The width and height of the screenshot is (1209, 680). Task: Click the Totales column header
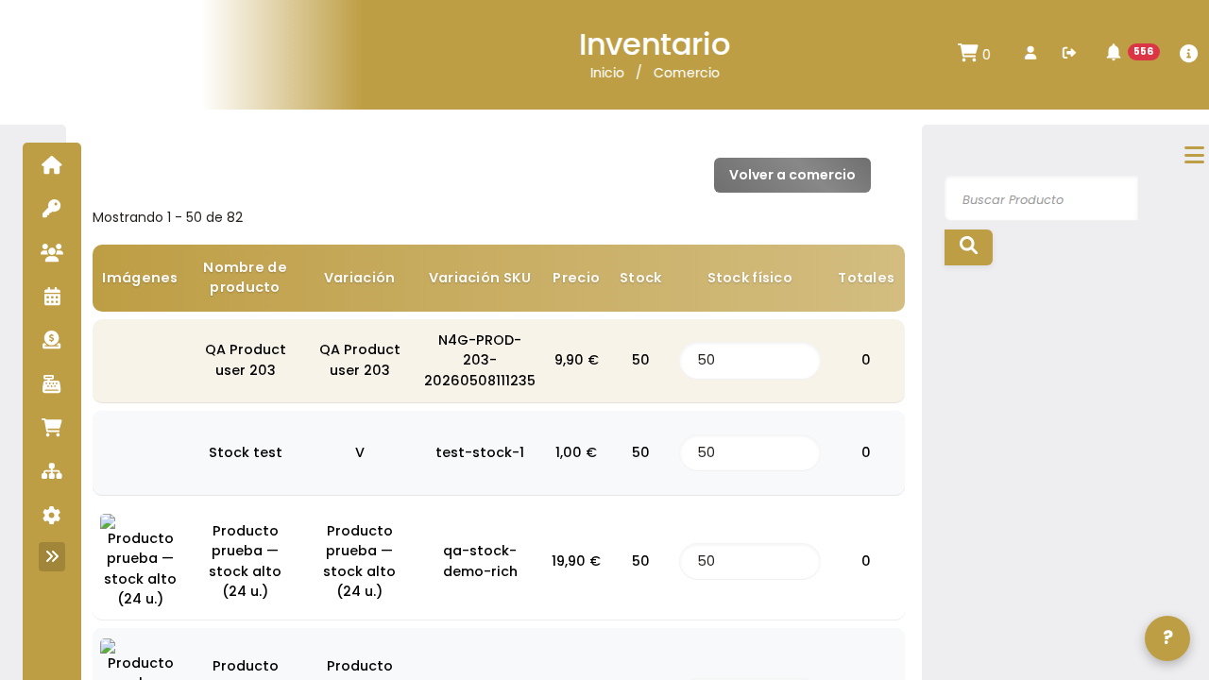pyautogui.click(x=866, y=278)
